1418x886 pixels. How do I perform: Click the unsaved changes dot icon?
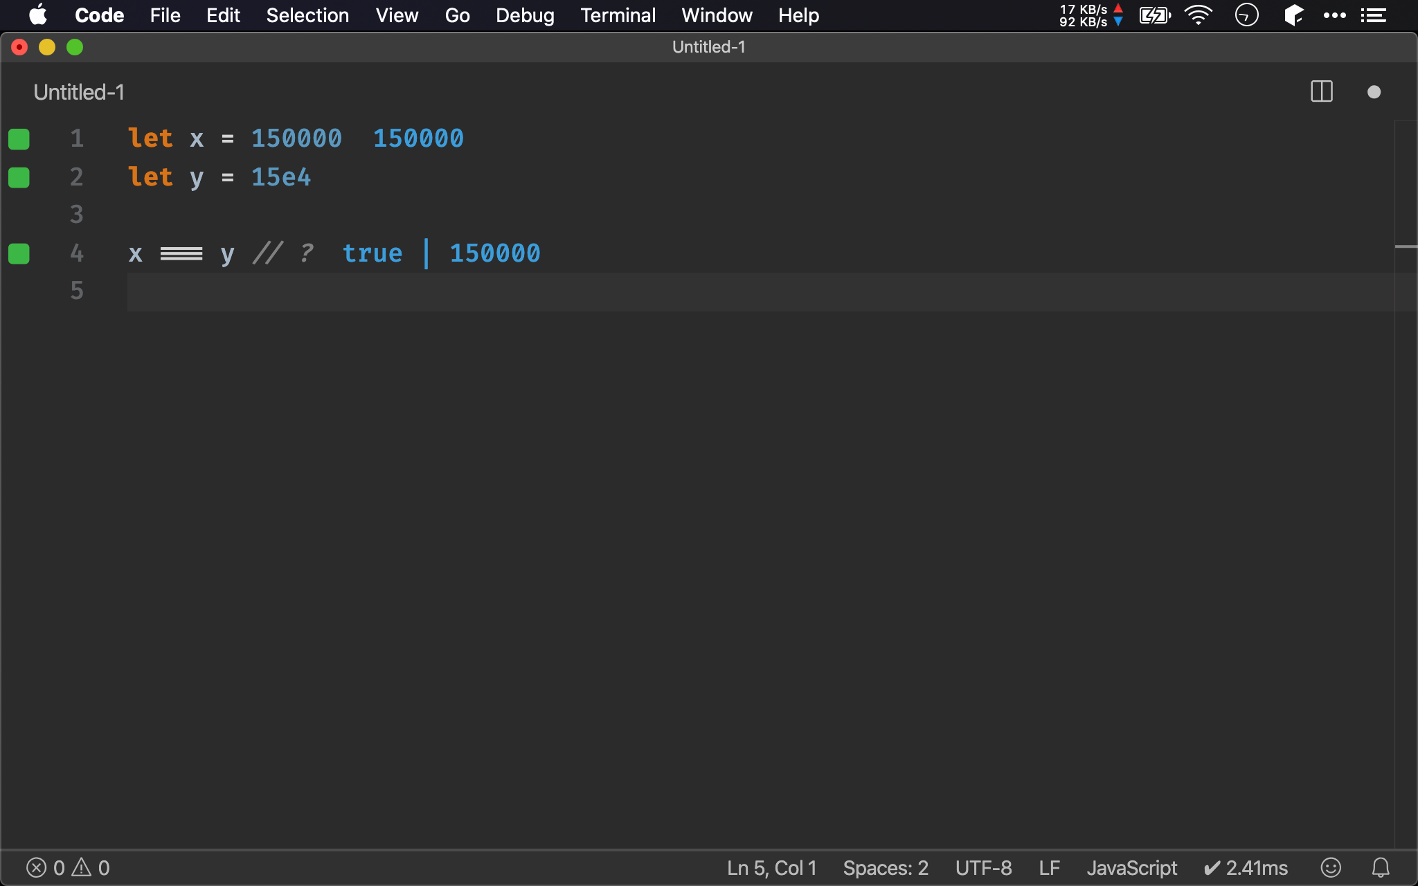[x=1374, y=92]
